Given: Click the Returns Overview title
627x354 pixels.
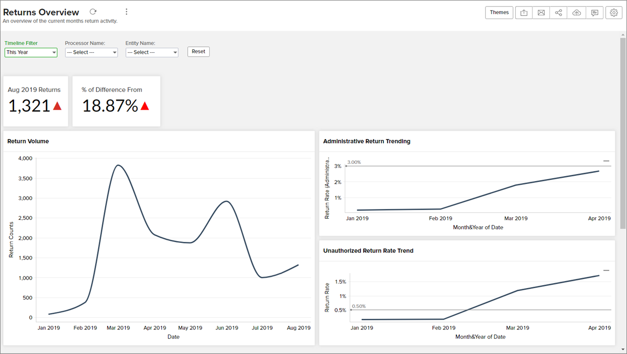Looking at the screenshot, I should 41,12.
